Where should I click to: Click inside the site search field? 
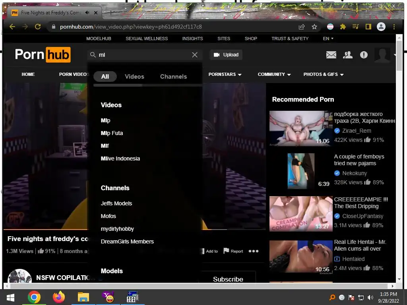[144, 55]
